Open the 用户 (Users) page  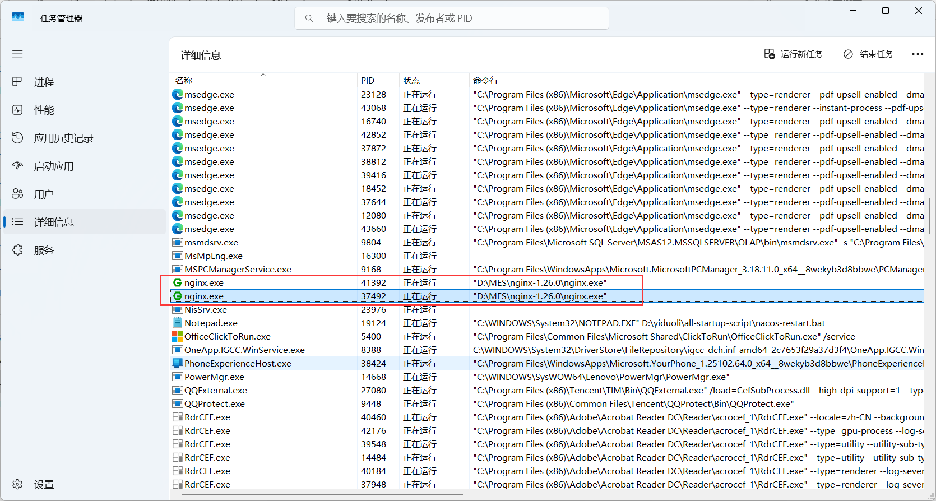point(85,194)
